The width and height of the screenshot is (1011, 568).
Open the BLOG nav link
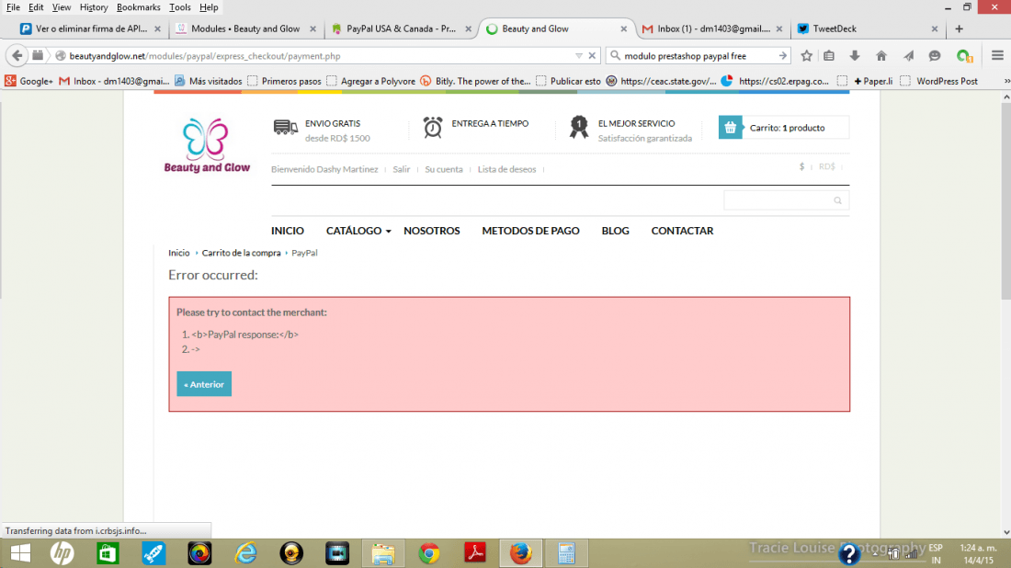click(615, 230)
